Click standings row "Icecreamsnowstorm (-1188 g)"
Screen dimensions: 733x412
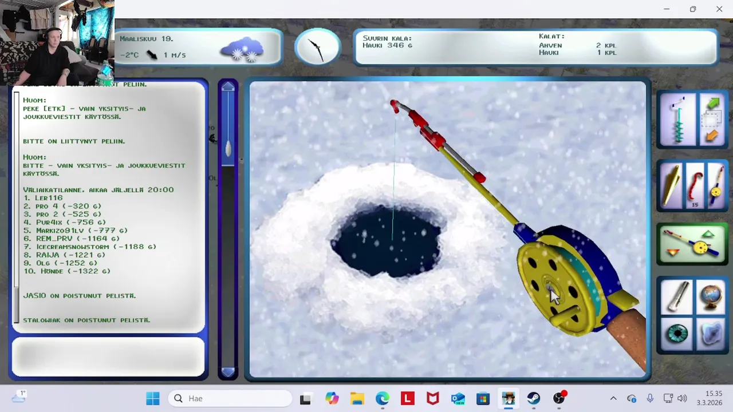pos(90,247)
